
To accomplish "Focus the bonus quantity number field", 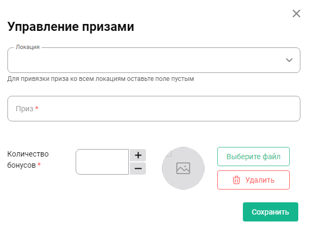I will [102, 162].
